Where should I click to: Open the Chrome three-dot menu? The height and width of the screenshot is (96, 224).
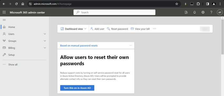click(220, 4)
